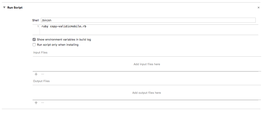Viewport: 263px width, 114px height.
Task: Click the Run Script phase title
Action: tap(15, 8)
